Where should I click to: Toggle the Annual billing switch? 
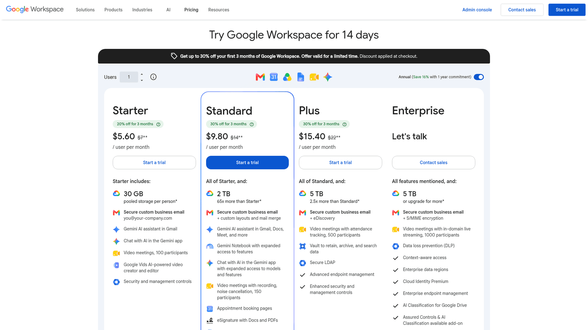pos(479,77)
